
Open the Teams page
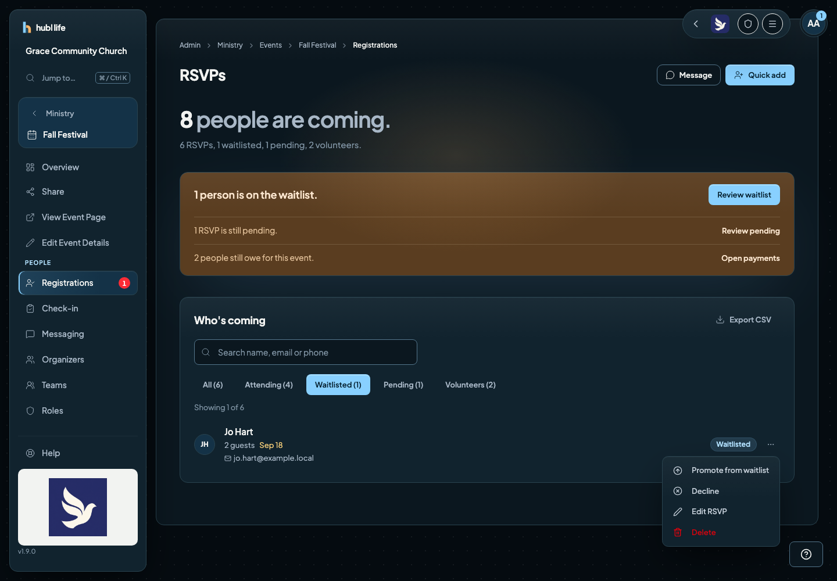[x=78, y=385]
